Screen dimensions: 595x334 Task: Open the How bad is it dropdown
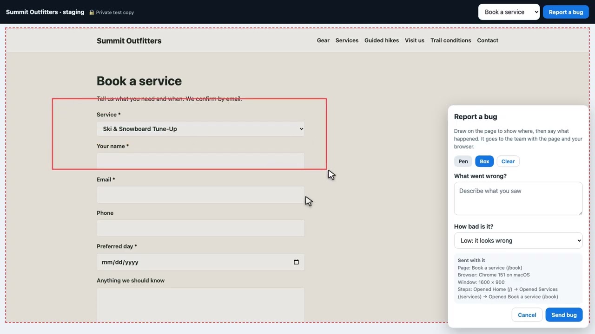518,241
